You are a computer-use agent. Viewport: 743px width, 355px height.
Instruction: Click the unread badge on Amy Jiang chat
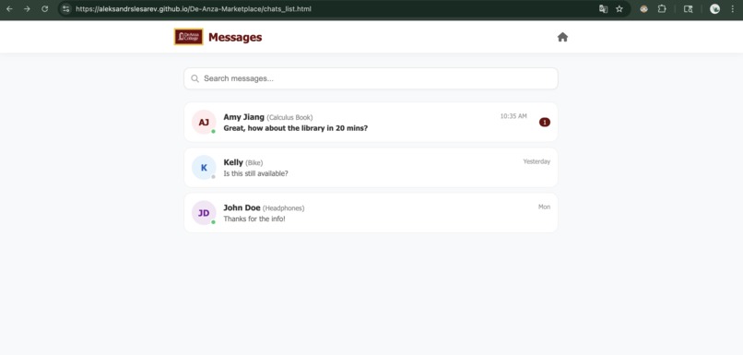pyautogui.click(x=545, y=123)
